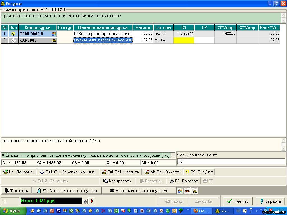Screen dimensions: 287x215
Task: Click Статус column header
Action: click(65, 28)
